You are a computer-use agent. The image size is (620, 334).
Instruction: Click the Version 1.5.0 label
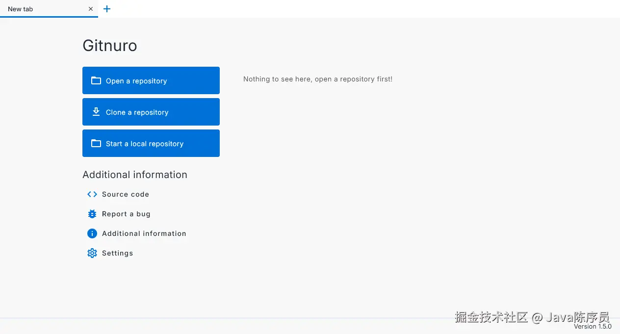[593, 326]
